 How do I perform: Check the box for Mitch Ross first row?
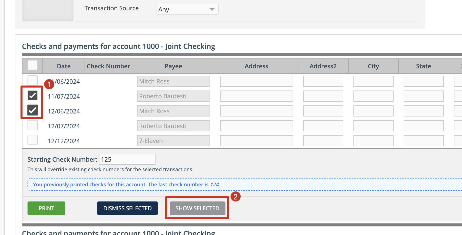(33, 80)
